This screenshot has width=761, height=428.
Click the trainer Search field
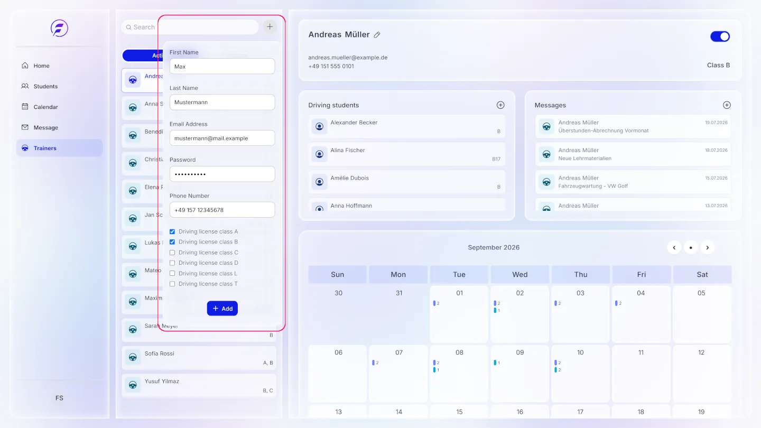(x=190, y=27)
